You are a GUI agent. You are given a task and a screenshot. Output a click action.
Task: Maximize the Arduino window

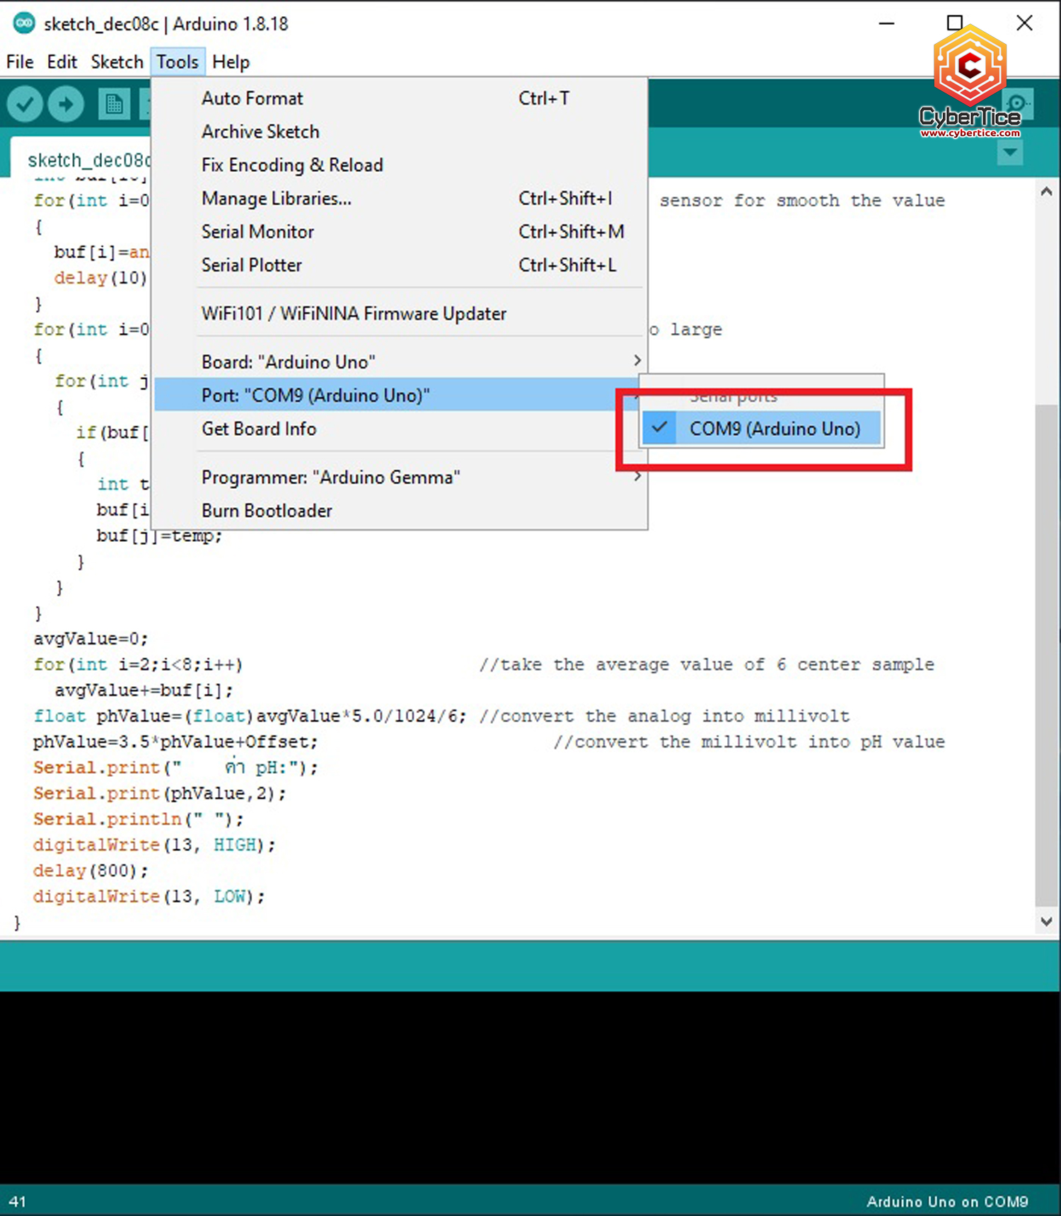954,23
